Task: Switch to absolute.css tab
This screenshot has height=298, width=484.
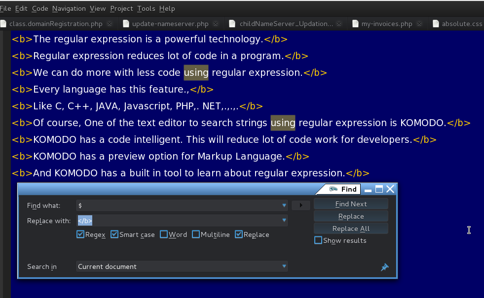Action: click(462, 24)
